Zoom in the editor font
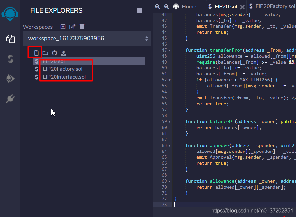Screen dimensions: 296x217 click(166, 7)
